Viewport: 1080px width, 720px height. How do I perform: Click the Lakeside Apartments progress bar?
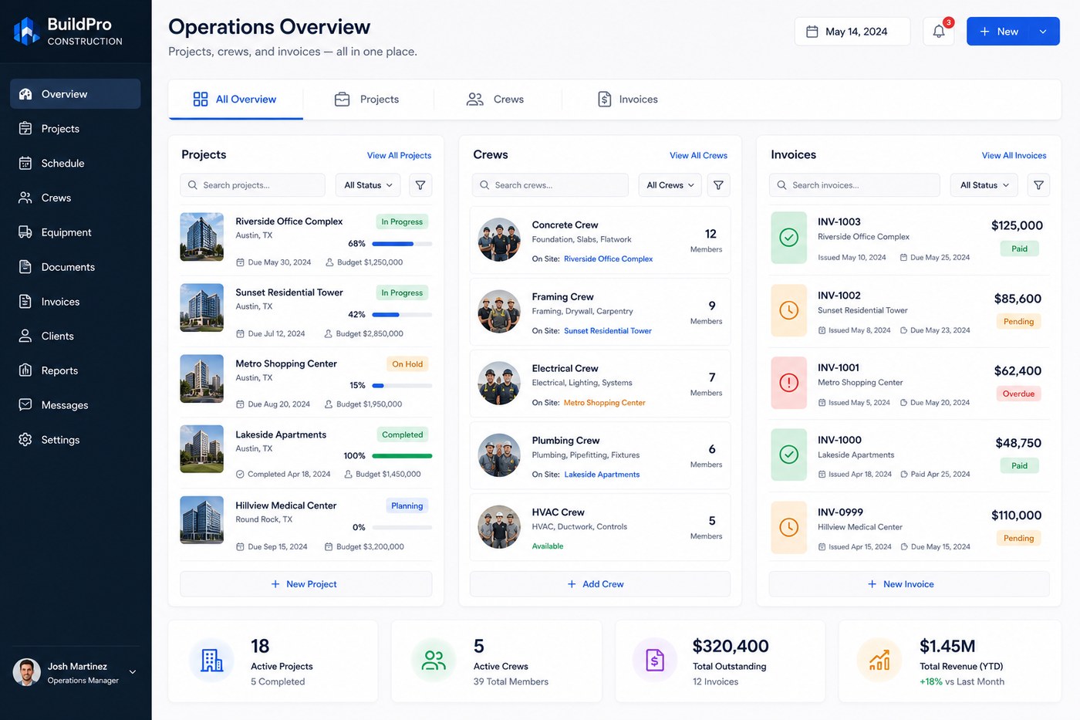[x=402, y=456]
